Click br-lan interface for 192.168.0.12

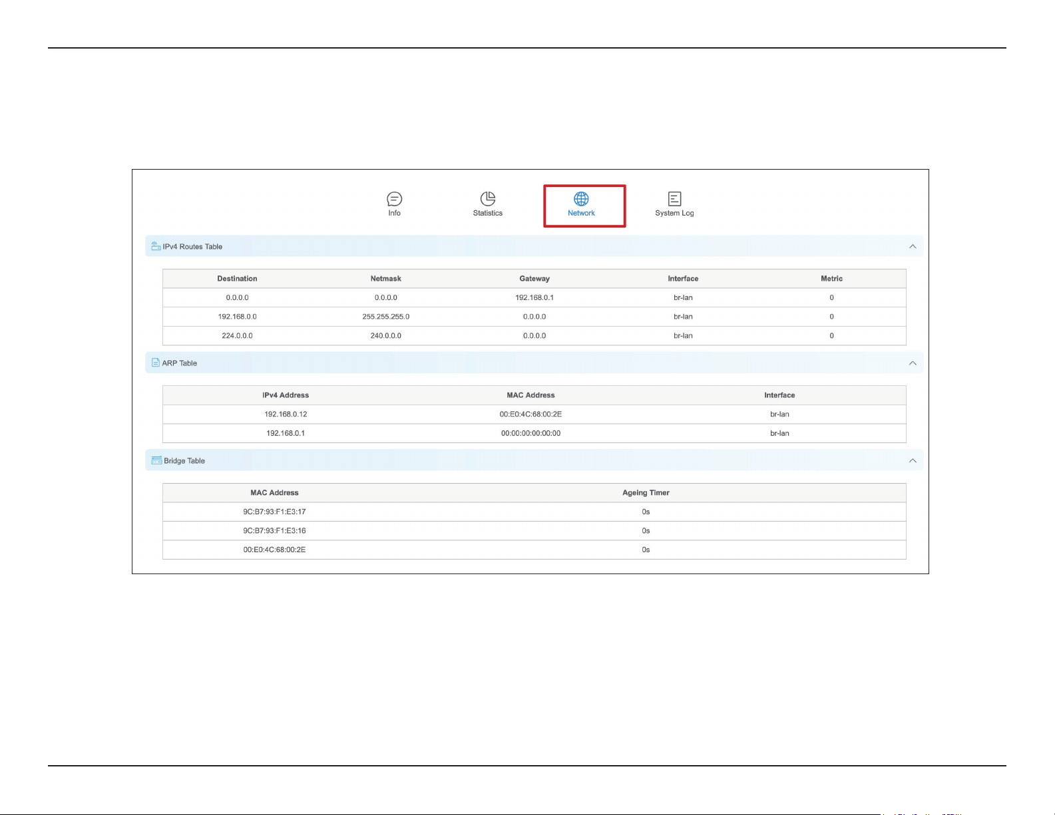tap(779, 414)
